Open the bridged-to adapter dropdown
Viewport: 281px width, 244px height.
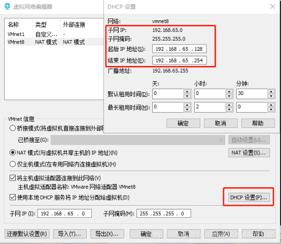(138, 140)
